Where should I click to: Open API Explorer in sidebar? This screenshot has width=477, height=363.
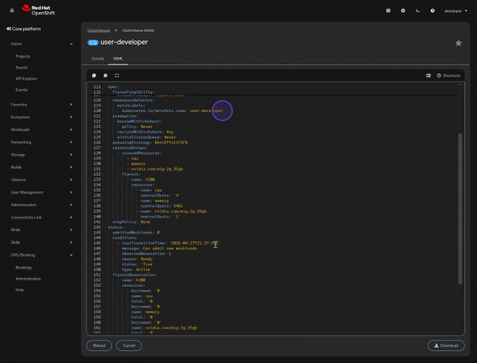[x=26, y=79]
